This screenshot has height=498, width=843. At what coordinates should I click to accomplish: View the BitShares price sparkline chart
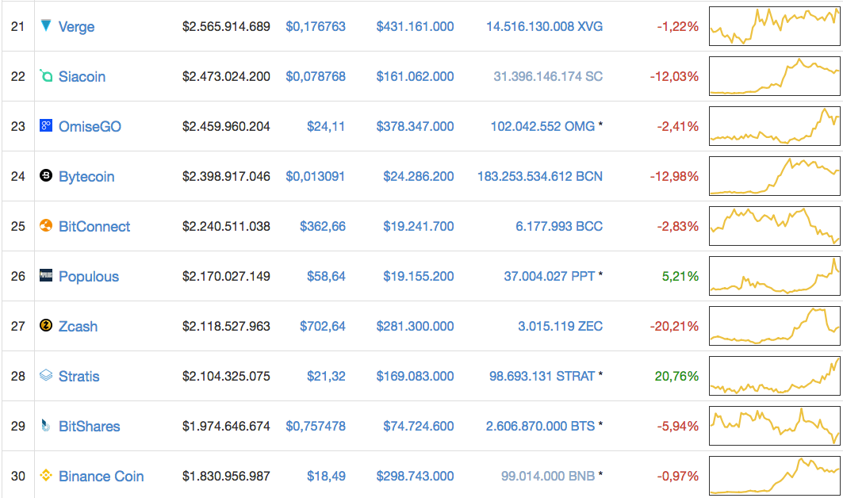tap(774, 426)
